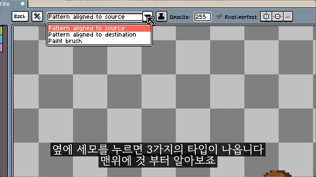Open the '...' symmetry options button
The height and width of the screenshot is (177, 316).
coord(288,16)
